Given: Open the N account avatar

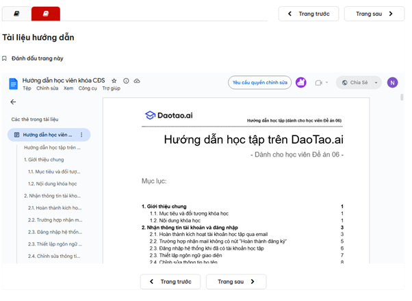Looking at the screenshot, I should [x=392, y=83].
